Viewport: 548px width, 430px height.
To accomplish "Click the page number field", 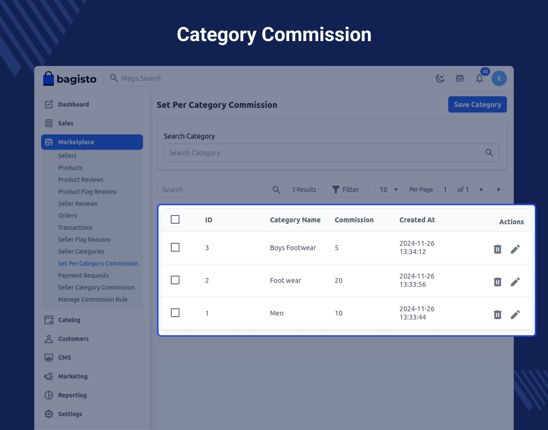I will (445, 190).
